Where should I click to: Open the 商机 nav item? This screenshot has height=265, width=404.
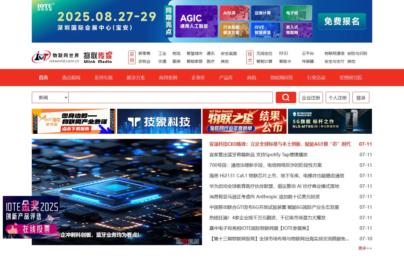(252, 78)
